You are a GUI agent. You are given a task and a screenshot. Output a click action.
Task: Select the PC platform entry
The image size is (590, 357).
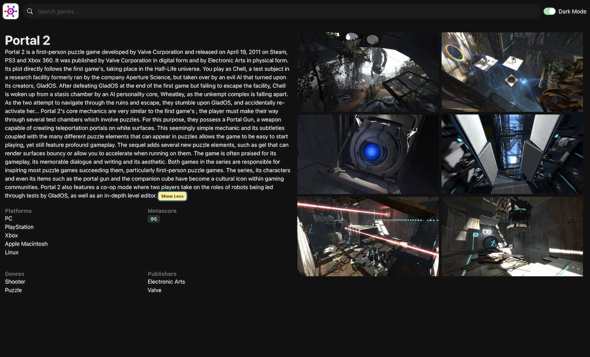(8, 218)
